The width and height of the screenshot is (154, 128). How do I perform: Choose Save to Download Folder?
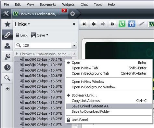[x=109, y=111]
